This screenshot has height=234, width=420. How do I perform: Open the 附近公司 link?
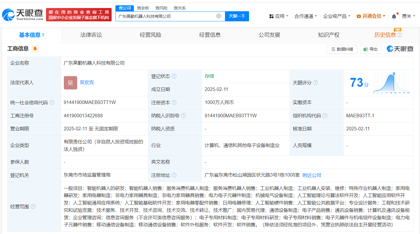click(312, 175)
